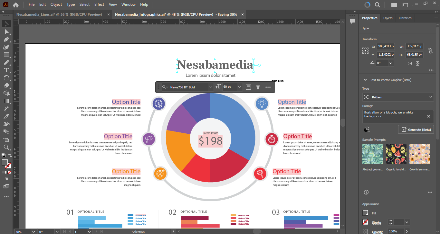Click the Fill color swatch in Appearance
This screenshot has width=440, height=234.
coord(365,213)
